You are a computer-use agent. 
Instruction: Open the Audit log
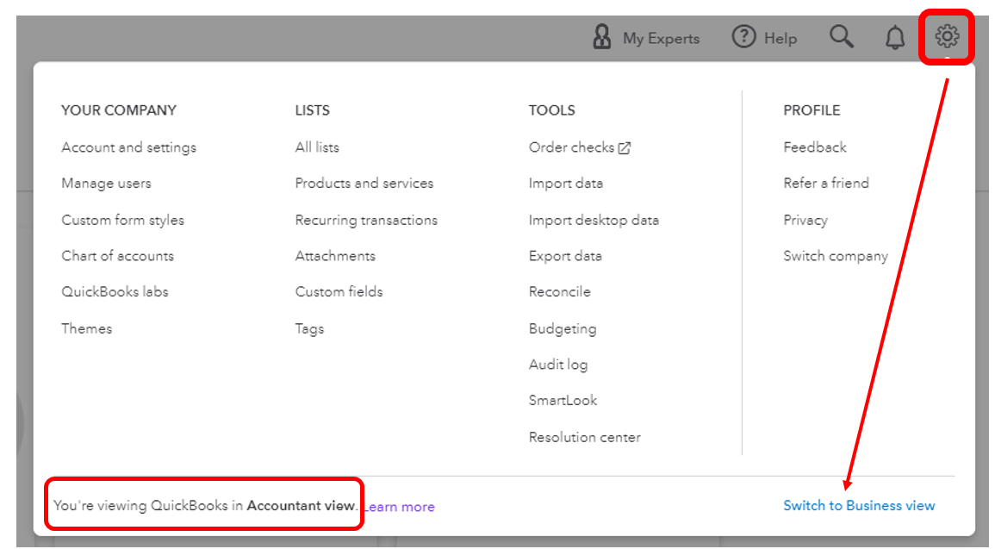(x=557, y=365)
